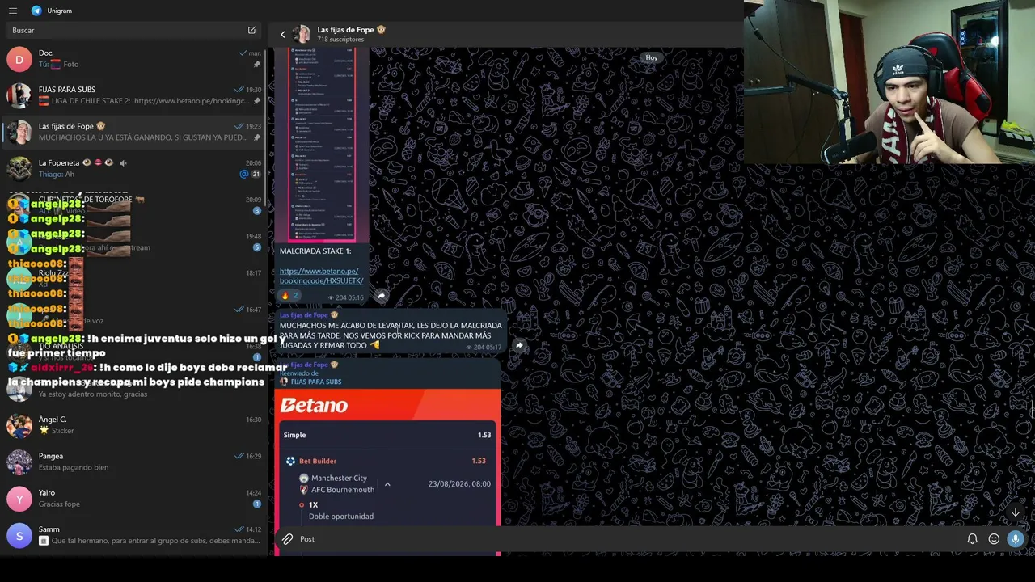Open the FIJAS PARA SUBS chat in the list

(133, 95)
